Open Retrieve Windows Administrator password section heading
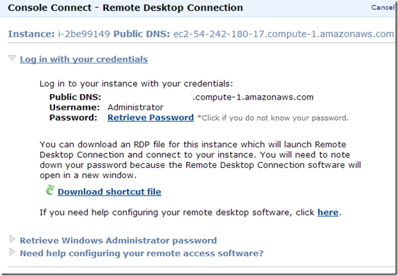 click(x=118, y=240)
